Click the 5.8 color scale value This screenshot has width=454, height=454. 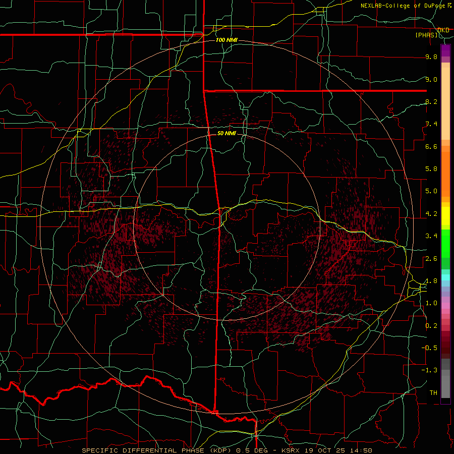tap(431, 169)
